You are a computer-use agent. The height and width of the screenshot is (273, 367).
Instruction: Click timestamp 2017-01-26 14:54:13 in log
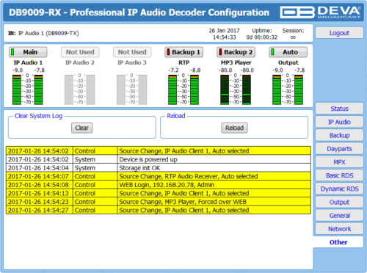38,194
